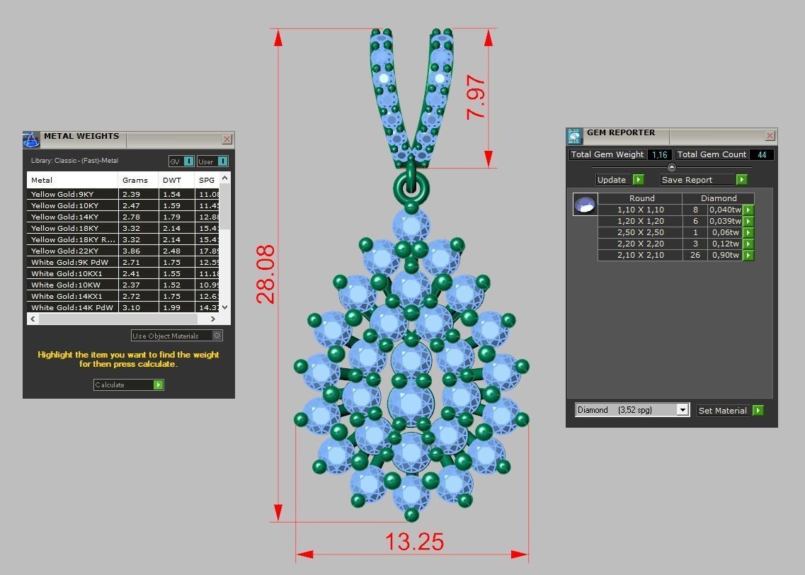Click the 13.25 width dimension label
805x575 pixels.
[x=414, y=542]
